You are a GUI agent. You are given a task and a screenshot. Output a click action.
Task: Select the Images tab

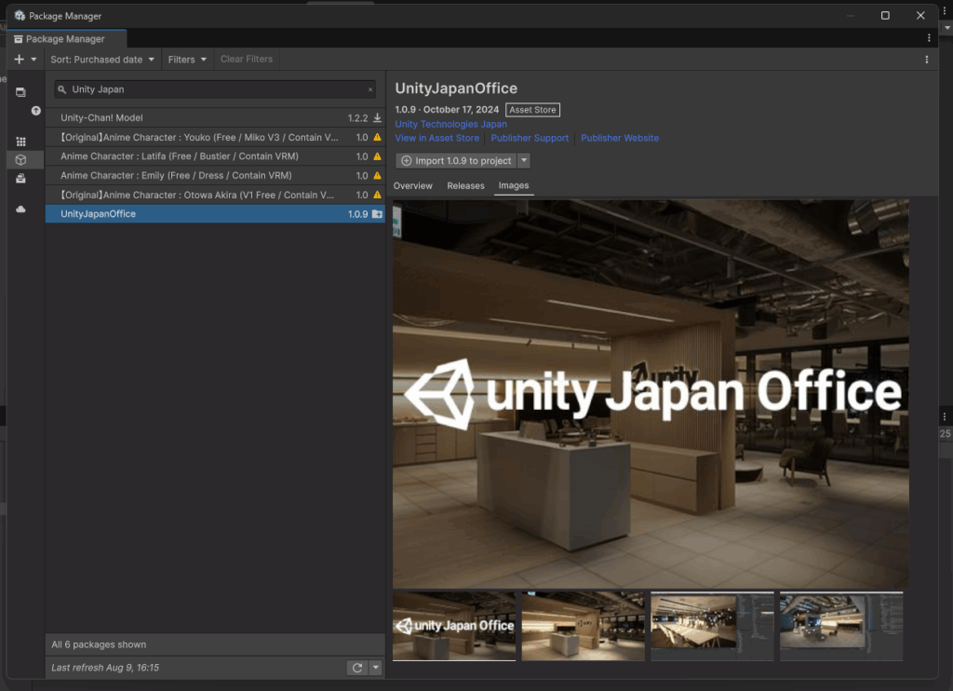pyautogui.click(x=514, y=185)
